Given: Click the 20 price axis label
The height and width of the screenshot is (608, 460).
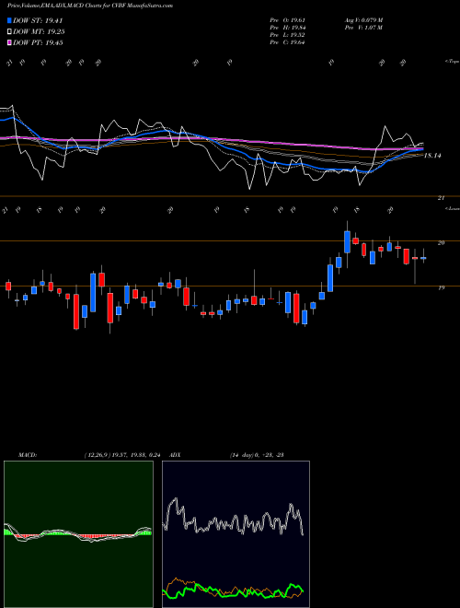Looking at the screenshot, I should pyautogui.click(x=441, y=242).
